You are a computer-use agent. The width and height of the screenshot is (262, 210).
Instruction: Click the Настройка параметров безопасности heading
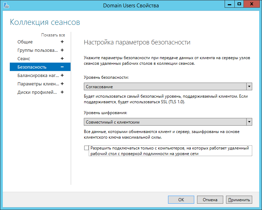click(x=137, y=43)
